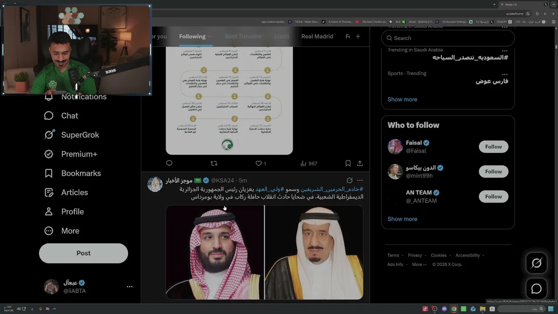558x314 pixels.
Task: Show more Who to follow suggestions
Action: pos(402,219)
